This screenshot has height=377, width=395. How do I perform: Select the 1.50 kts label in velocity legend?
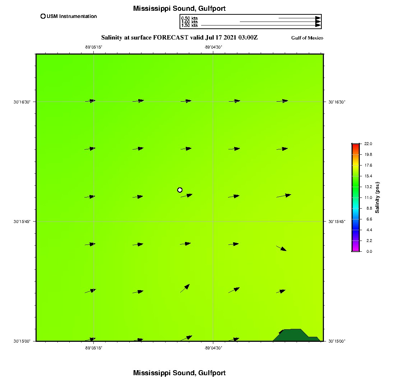click(x=189, y=25)
